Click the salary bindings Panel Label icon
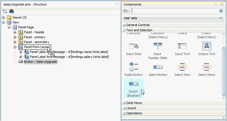Screen dimensions: 227x121 [x=27, y=57]
